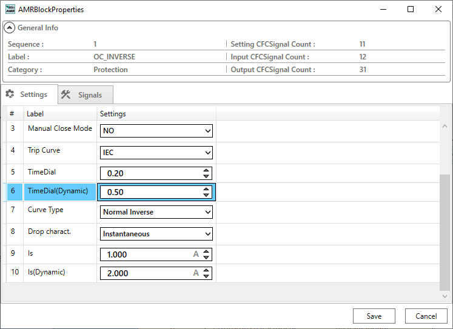
Task: Click the Cancel button
Action: 426,316
